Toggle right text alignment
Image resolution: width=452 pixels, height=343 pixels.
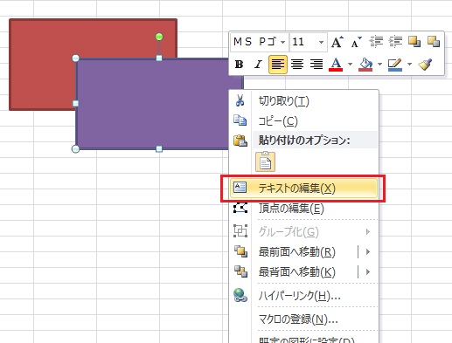[x=316, y=65]
